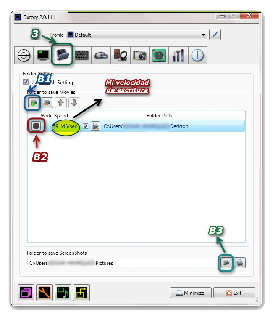The width and height of the screenshot is (273, 317).
Task: Open the target crosshair tab
Action: (x=24, y=55)
